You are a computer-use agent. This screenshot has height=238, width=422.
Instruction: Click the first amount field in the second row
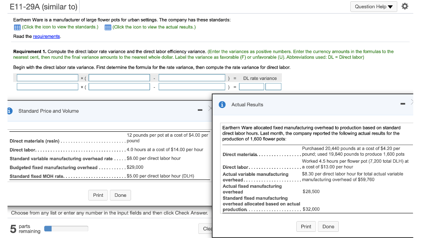pyautogui.click(x=47, y=86)
